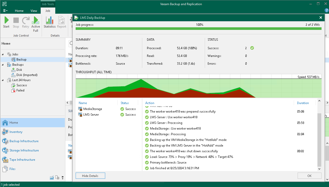Switch to the Home ribbon tab
Image resolution: width=329 pixels, height=187 pixels.
[19, 11]
